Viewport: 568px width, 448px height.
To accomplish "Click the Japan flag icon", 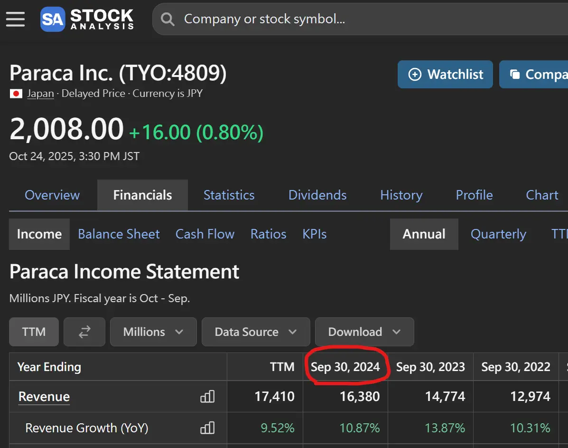I will 16,94.
